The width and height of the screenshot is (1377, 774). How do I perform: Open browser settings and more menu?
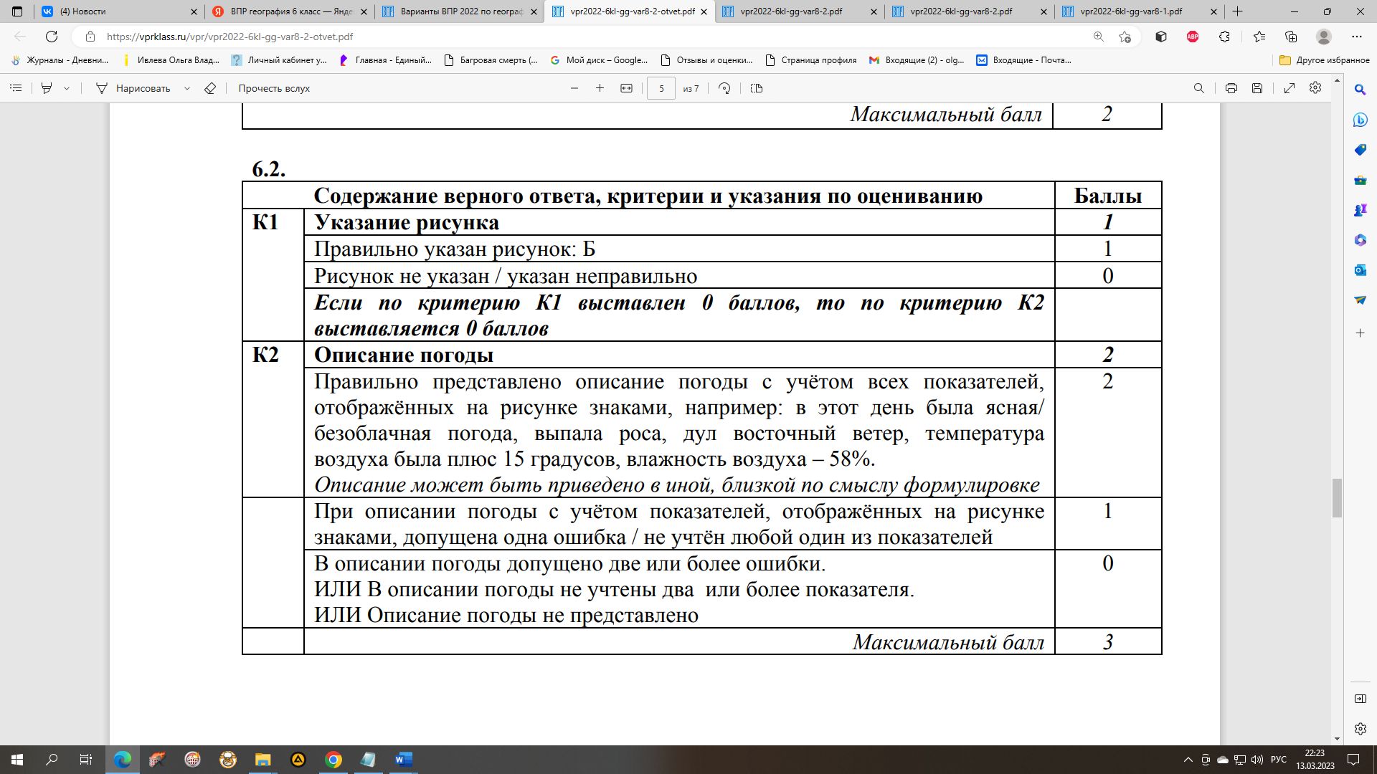pos(1356,37)
